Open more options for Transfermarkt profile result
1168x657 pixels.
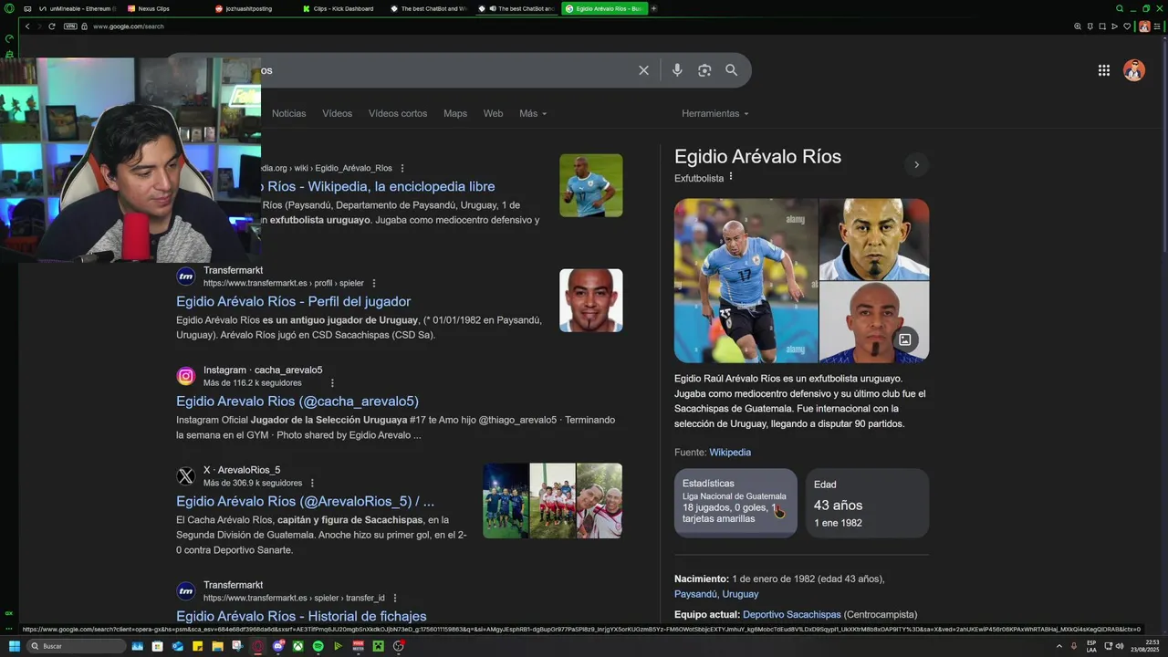point(374,283)
